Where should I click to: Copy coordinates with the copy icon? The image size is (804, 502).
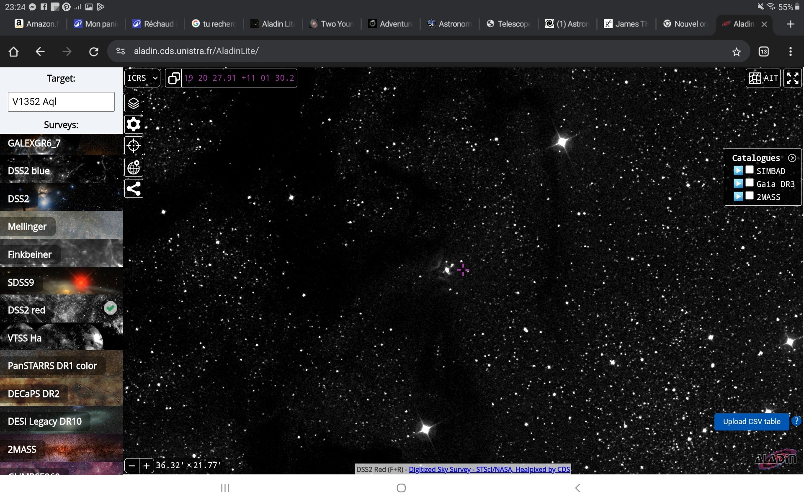(x=174, y=78)
